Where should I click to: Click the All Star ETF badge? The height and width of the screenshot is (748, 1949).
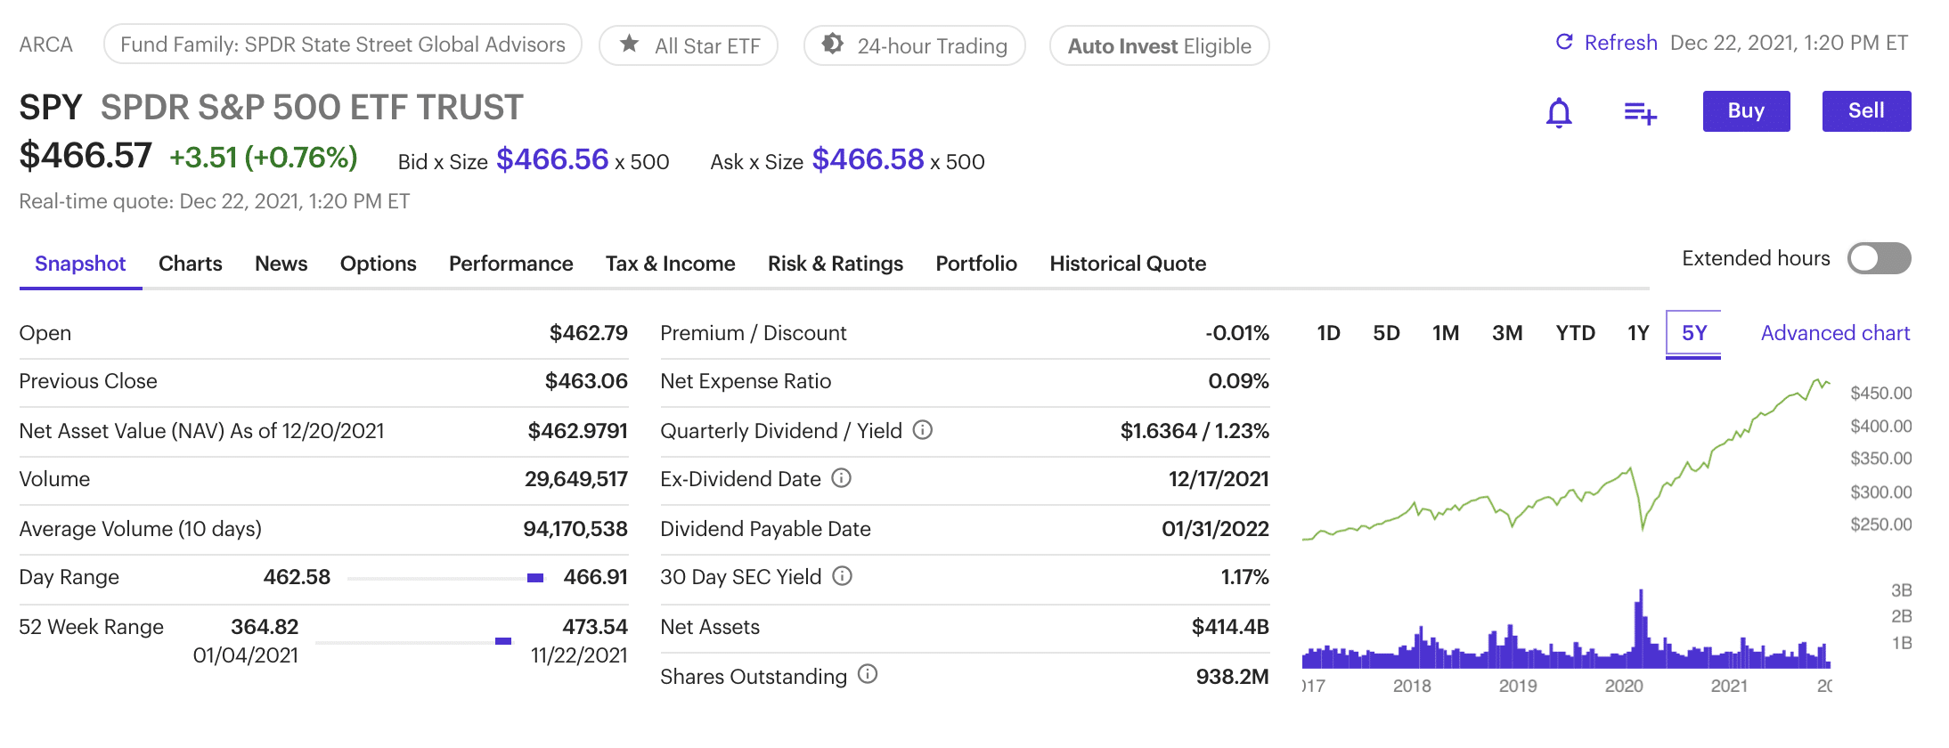[689, 45]
